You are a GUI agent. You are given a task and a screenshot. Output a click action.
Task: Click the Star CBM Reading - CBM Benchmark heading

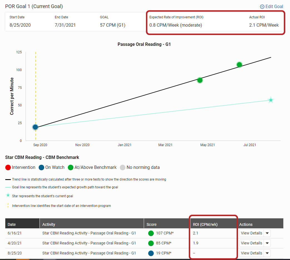[42, 157]
